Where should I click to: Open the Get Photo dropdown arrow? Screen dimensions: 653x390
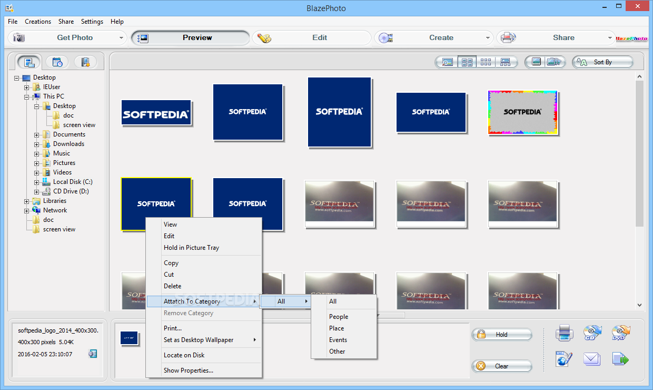[x=121, y=38]
